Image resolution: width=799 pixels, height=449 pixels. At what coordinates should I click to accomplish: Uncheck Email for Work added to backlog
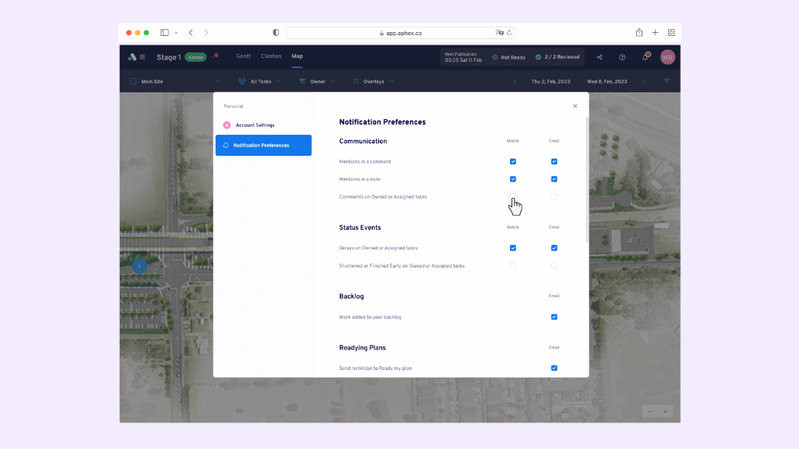pyautogui.click(x=554, y=317)
